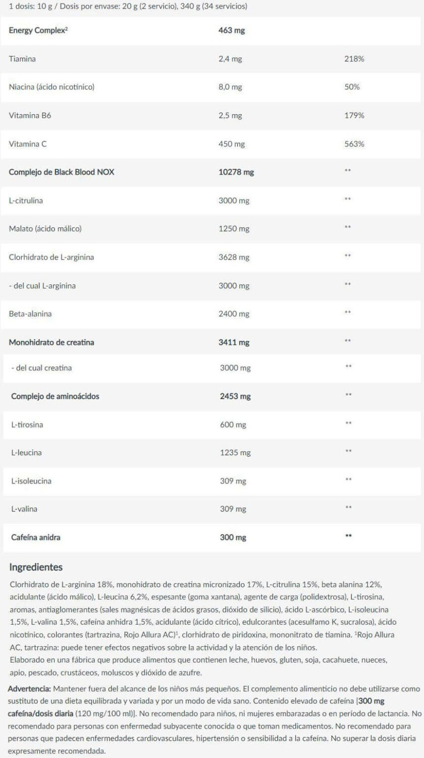Click the Cafeína anidra 300 mg value
The image size is (424, 758).
[233, 537]
